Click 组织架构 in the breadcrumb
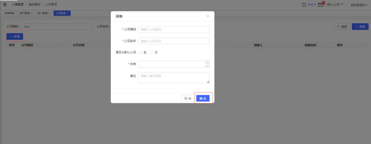Viewport: 371px width, 144px height. (x=34, y=5)
